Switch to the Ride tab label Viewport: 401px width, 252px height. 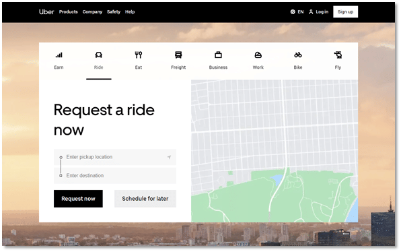coord(99,67)
